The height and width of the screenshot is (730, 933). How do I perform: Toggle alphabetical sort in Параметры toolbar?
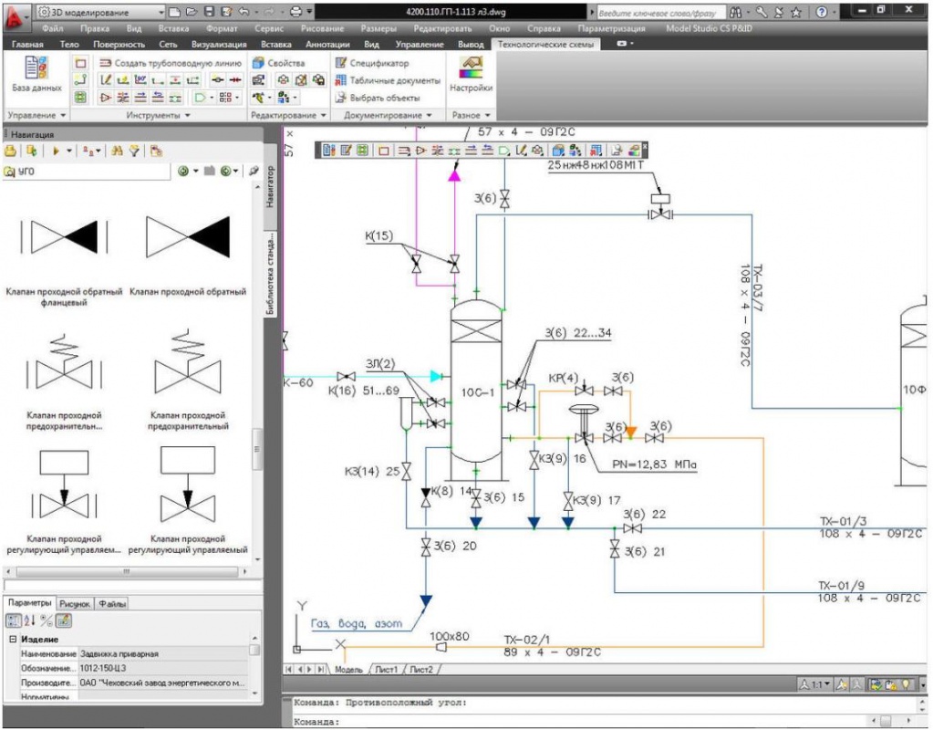pos(30,620)
